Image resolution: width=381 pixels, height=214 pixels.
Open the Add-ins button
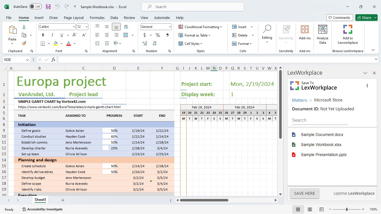point(305,33)
